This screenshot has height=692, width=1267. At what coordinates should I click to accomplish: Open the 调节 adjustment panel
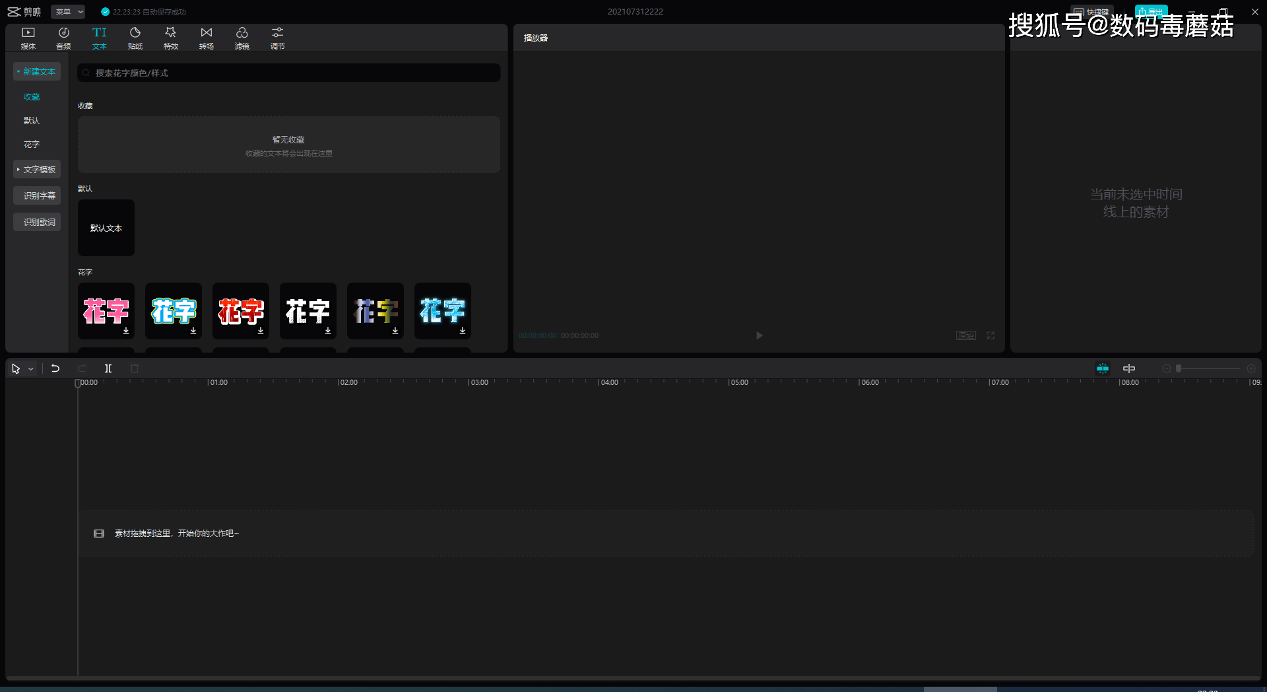pyautogui.click(x=278, y=38)
